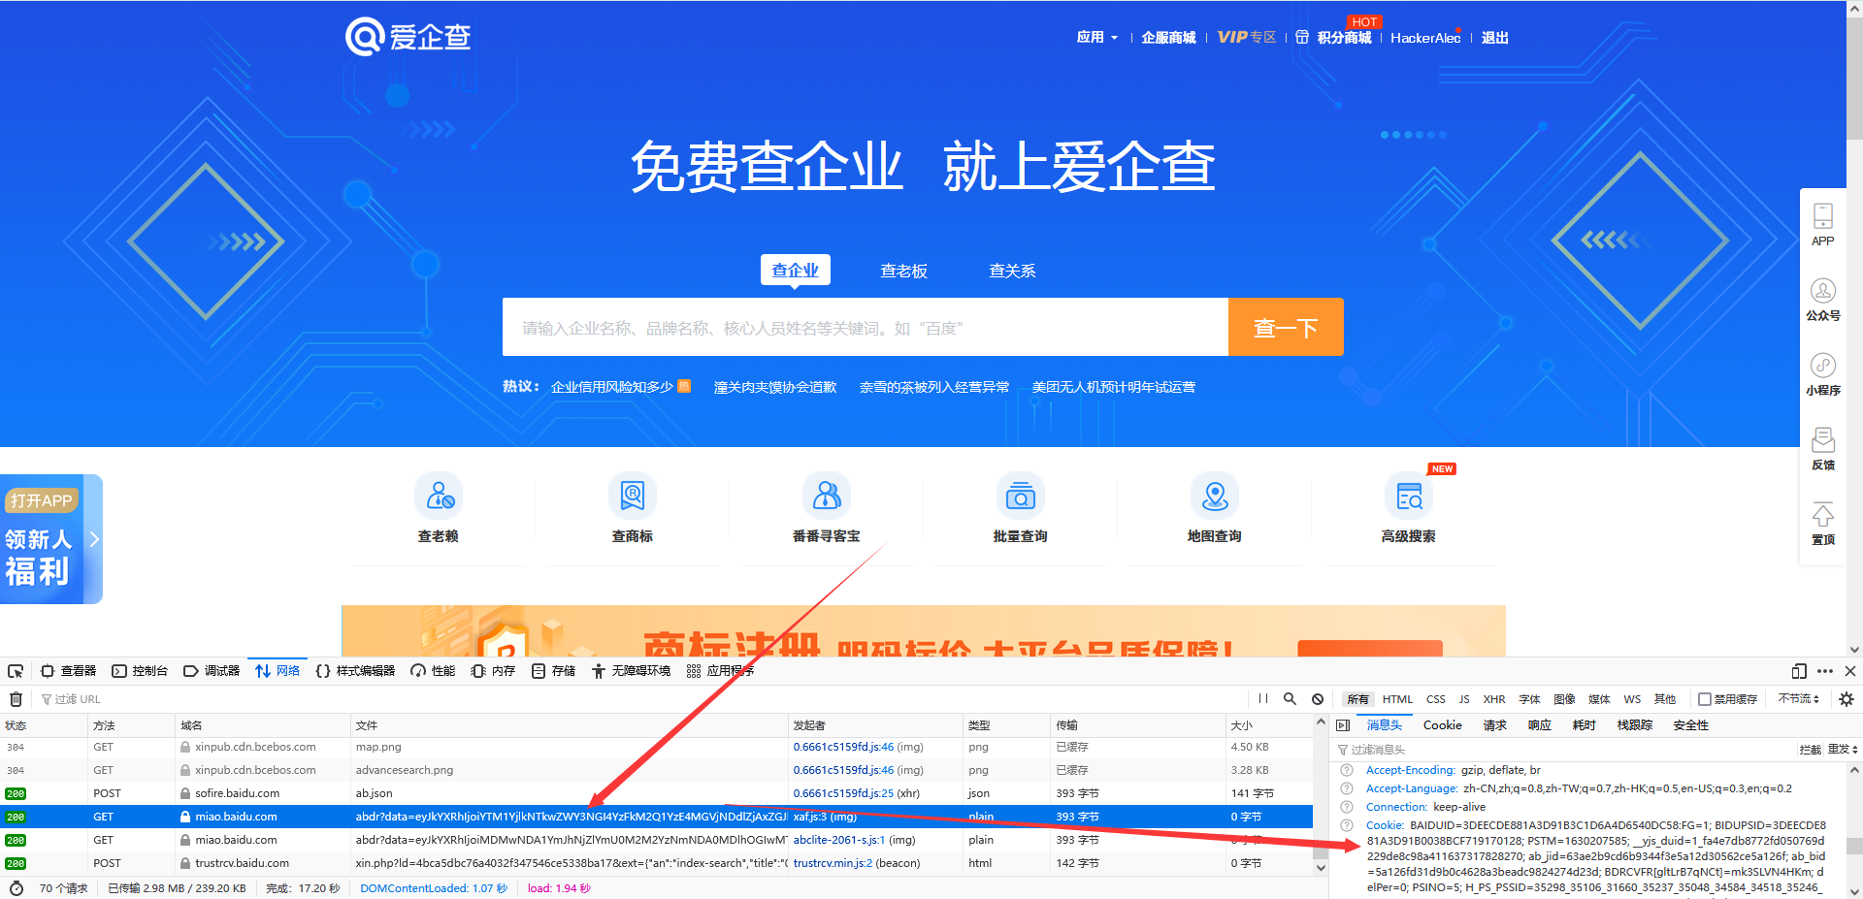The image size is (1863, 899).
Task: Open the 番番寻客宝 feature icon
Action: click(827, 496)
